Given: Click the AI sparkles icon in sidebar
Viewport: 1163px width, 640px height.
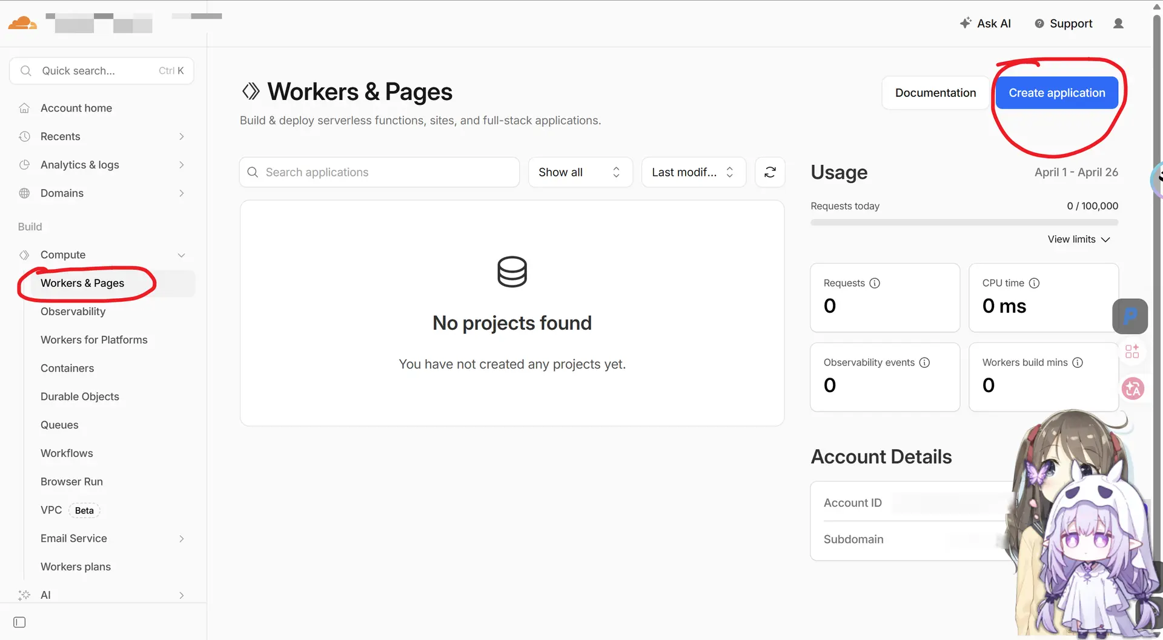Looking at the screenshot, I should [x=24, y=595].
